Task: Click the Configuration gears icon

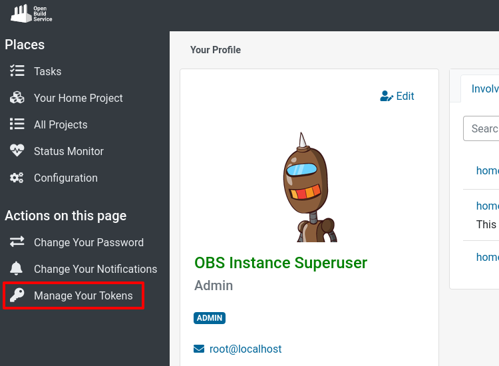Action: click(17, 178)
